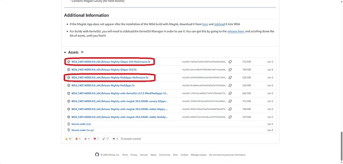Copy sha256 hash for magisk canary GApps build
The width and height of the screenshot is (343, 164).
(230, 101)
